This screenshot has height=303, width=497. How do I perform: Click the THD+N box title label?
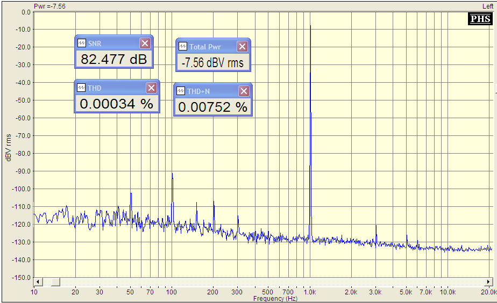point(198,91)
